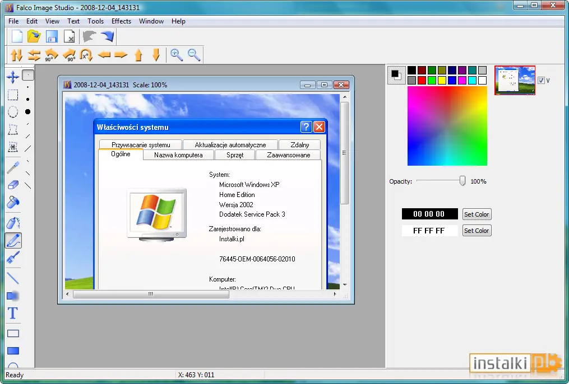Screen dimensions: 569x384
Task: Pick the red palette swatch
Action: (x=422, y=81)
